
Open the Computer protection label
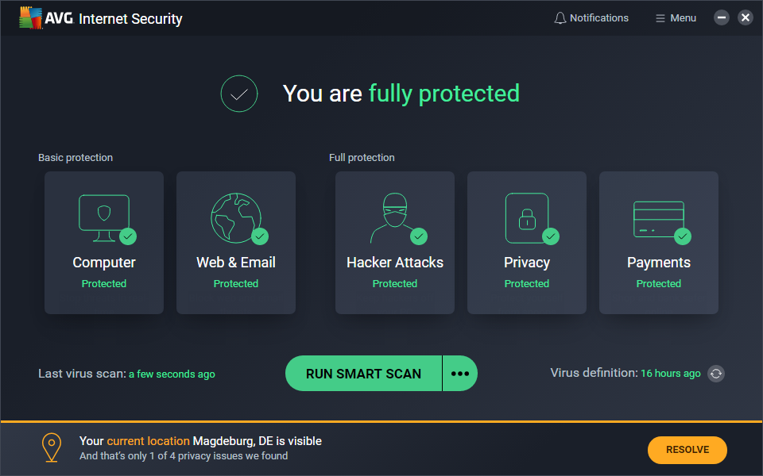pyautogui.click(x=104, y=263)
